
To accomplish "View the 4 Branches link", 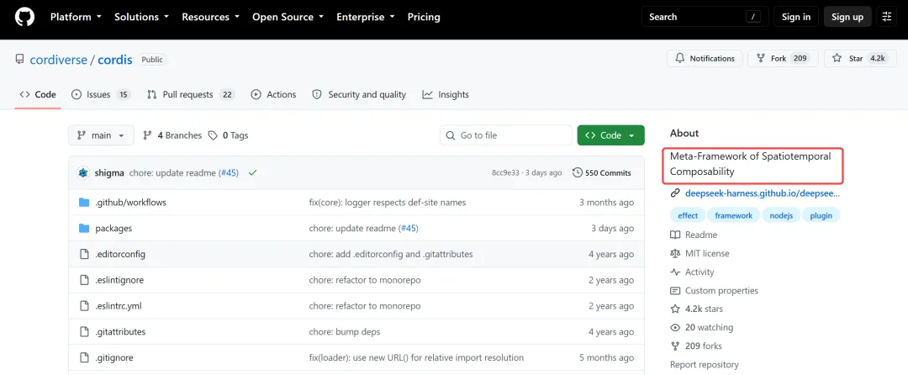I will (x=172, y=135).
